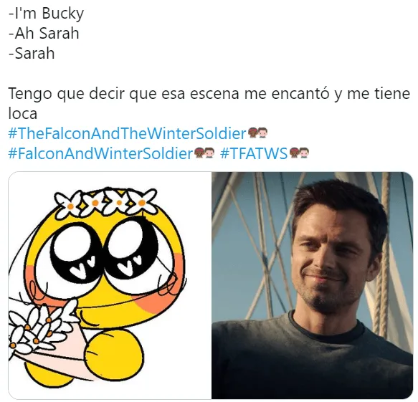
Task: Click the "-Ah Sarah" text line
Action: [x=44, y=34]
